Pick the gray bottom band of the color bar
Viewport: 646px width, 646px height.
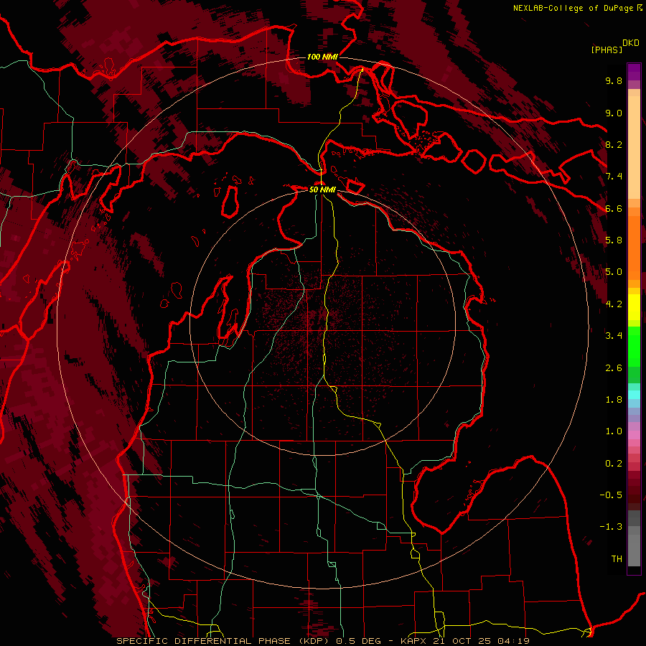click(634, 546)
